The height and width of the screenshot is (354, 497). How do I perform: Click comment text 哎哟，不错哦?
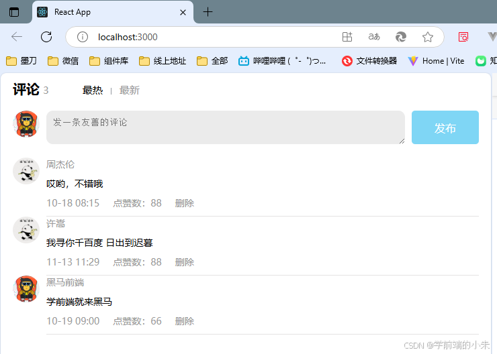point(75,184)
